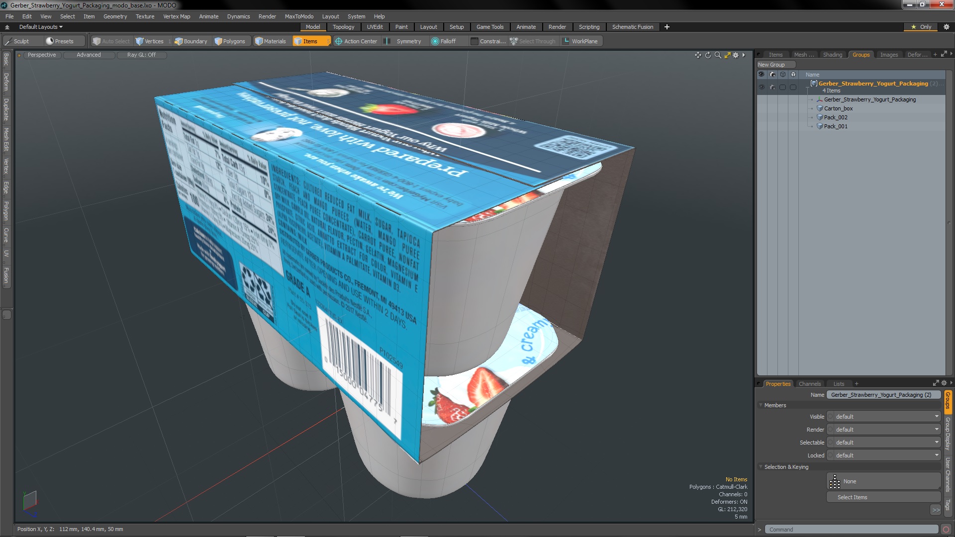Image resolution: width=955 pixels, height=537 pixels.
Task: Toggle visibility eye for Gerber group
Action: click(x=762, y=87)
